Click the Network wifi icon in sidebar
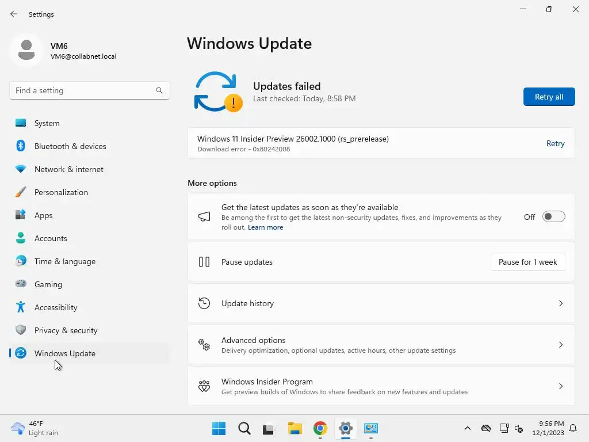The height and width of the screenshot is (442, 589). pyautogui.click(x=21, y=169)
